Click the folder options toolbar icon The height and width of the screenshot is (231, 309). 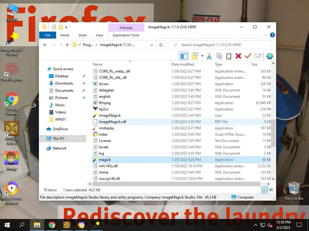(195, 56)
